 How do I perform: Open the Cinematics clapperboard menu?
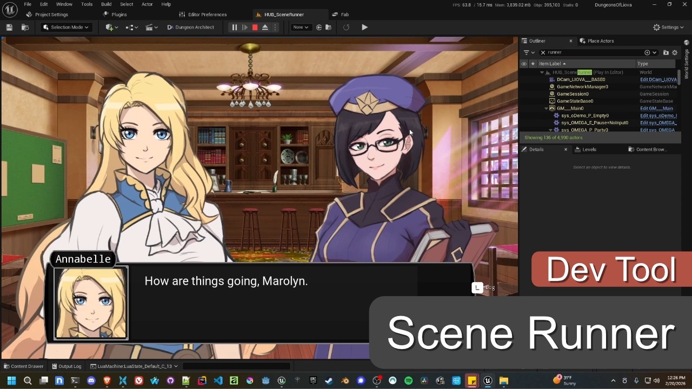(x=152, y=27)
